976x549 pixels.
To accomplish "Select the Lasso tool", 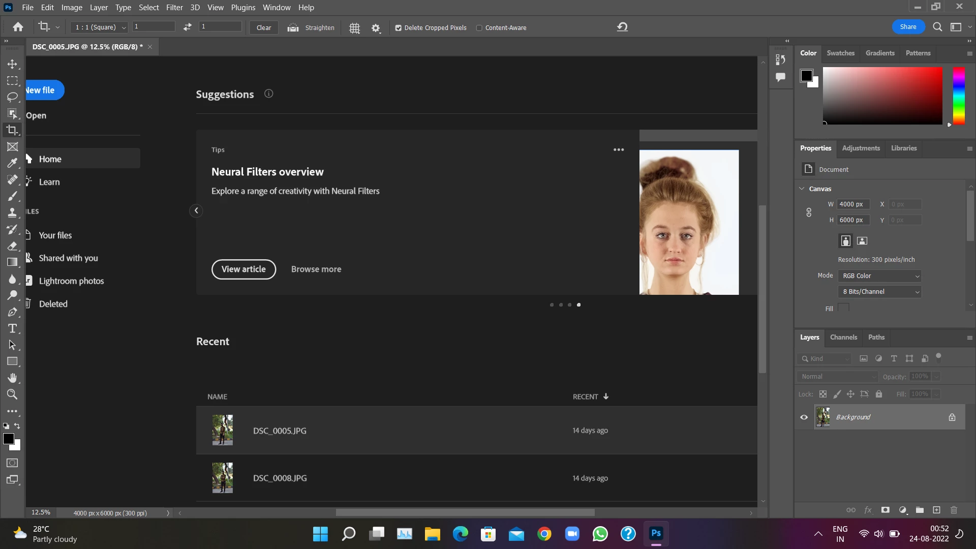I will pyautogui.click(x=12, y=97).
